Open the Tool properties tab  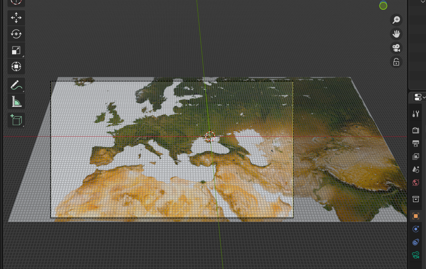pyautogui.click(x=416, y=114)
